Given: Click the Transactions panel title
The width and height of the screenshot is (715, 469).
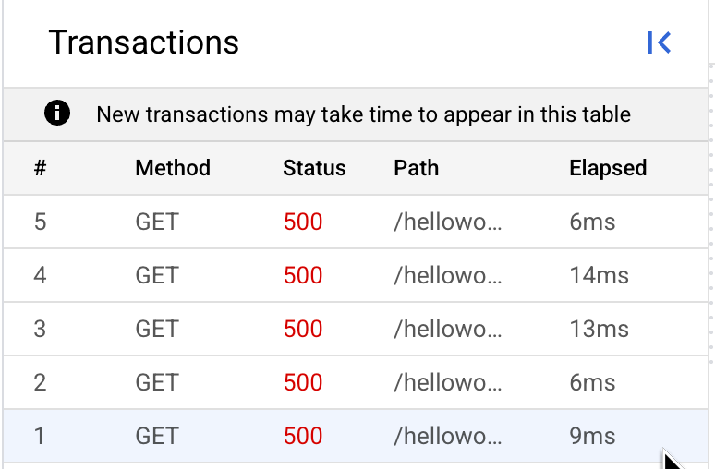Looking at the screenshot, I should pyautogui.click(x=143, y=42).
